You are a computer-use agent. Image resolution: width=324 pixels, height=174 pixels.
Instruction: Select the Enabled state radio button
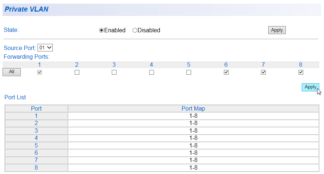click(x=102, y=30)
